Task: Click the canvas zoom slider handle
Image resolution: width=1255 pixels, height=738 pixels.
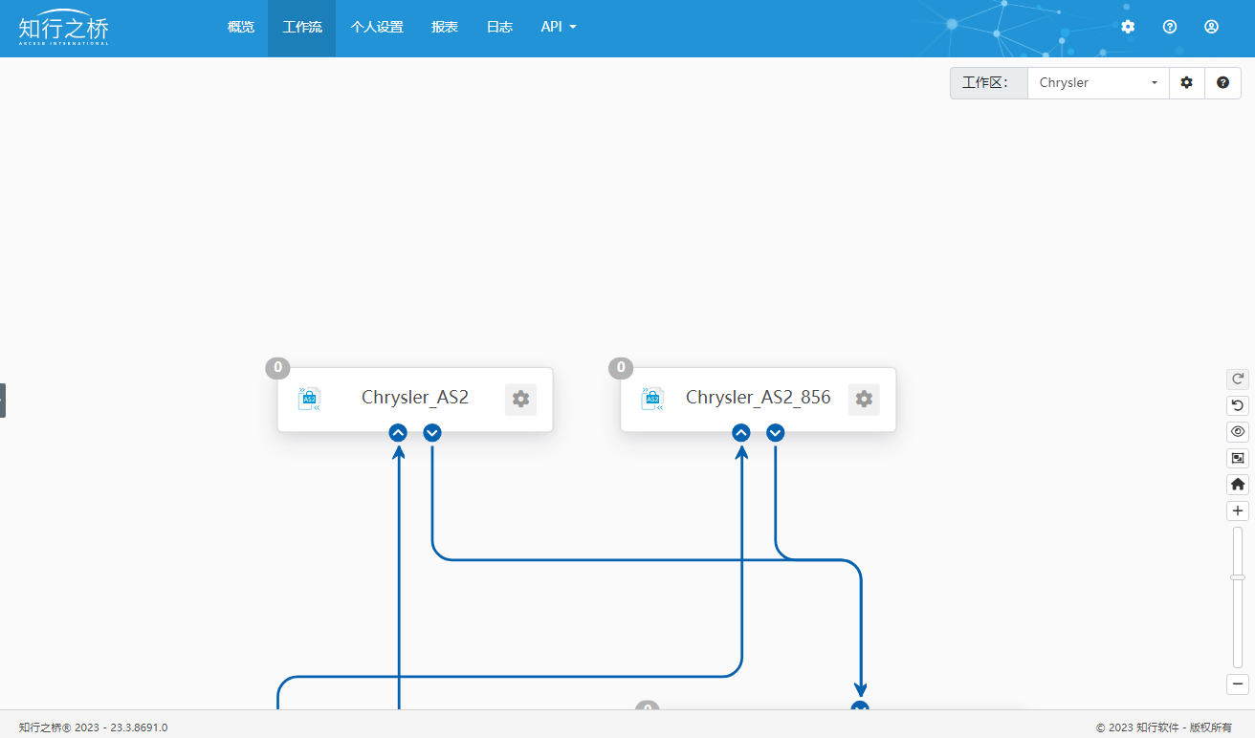Action: 1238,577
